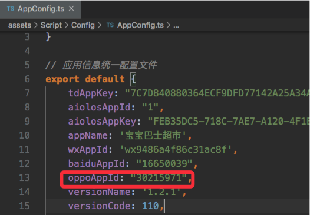Click line number 9 in the gutter

[27, 121]
